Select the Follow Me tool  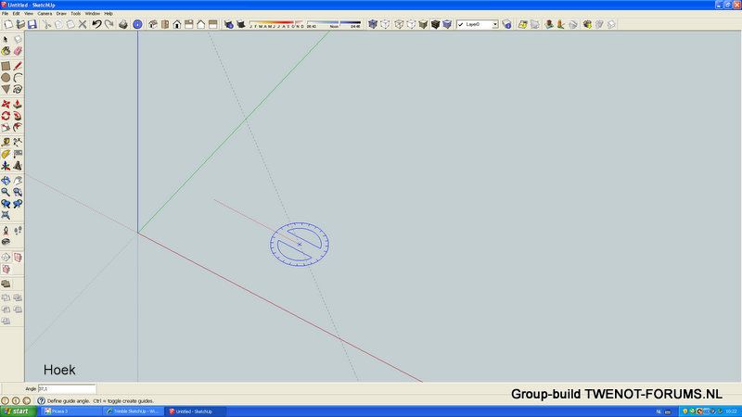click(18, 116)
